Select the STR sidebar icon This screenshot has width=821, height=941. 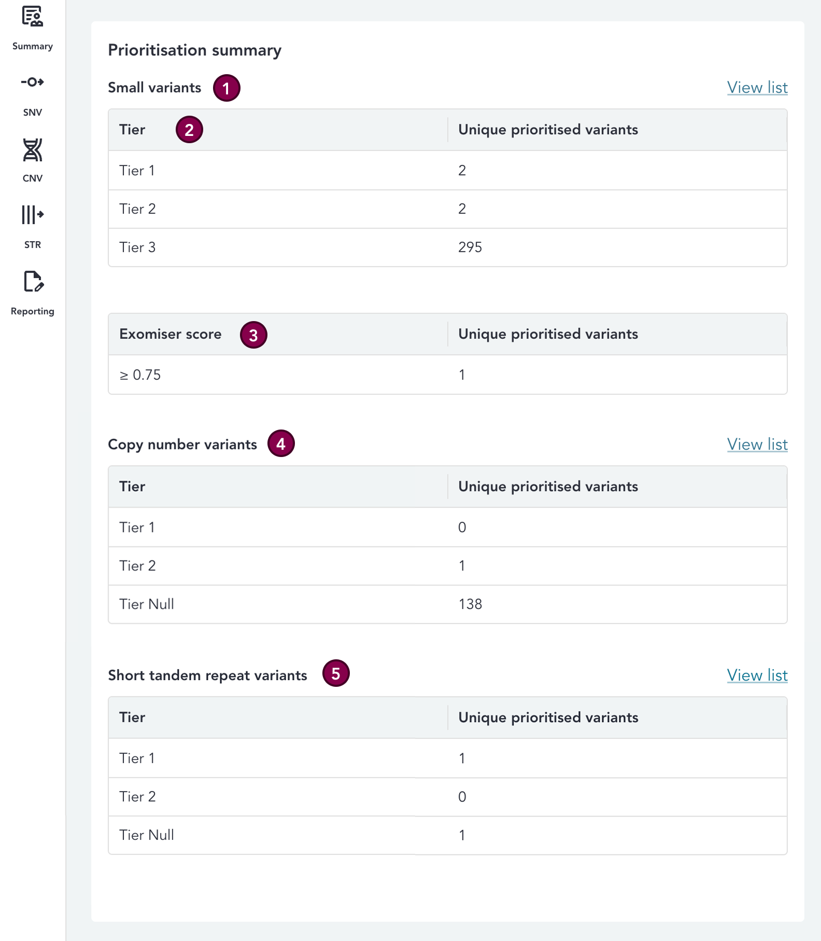tap(32, 214)
